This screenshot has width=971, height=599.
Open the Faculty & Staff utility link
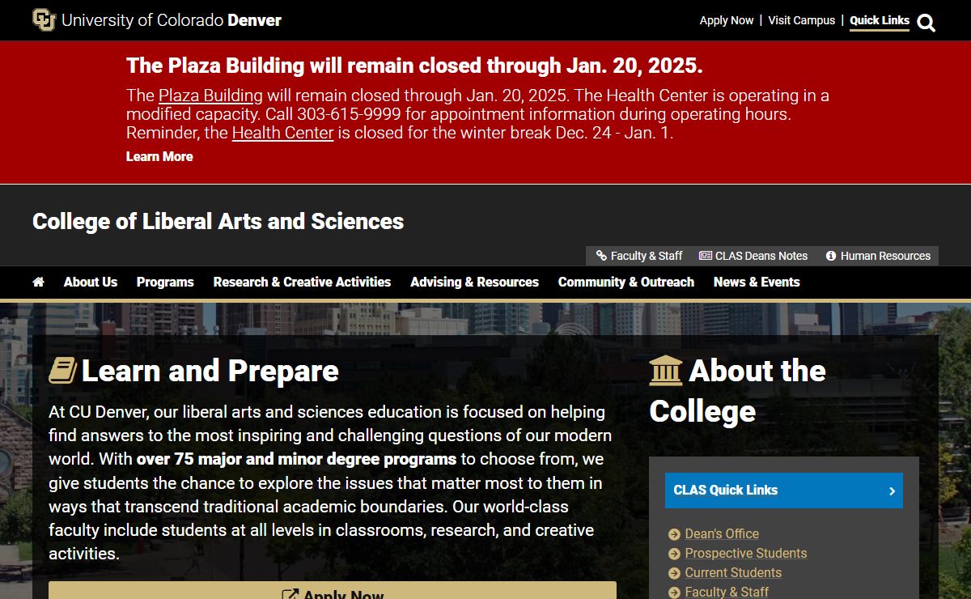tap(639, 256)
